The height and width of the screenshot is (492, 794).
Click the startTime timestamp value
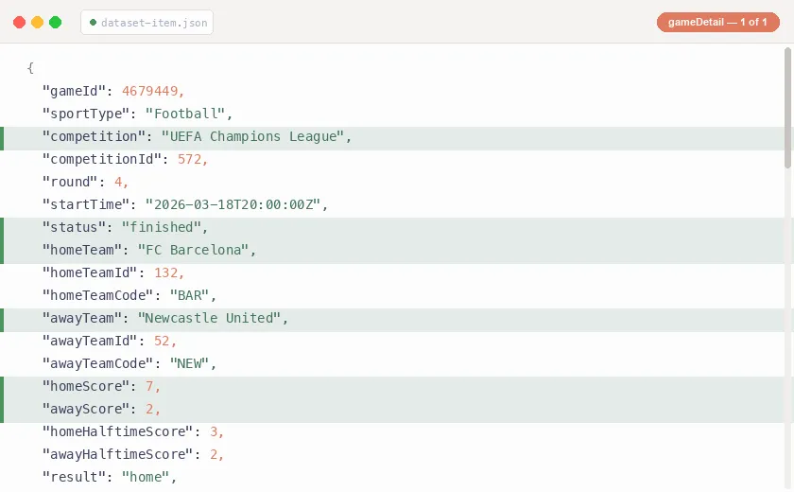[x=235, y=204]
